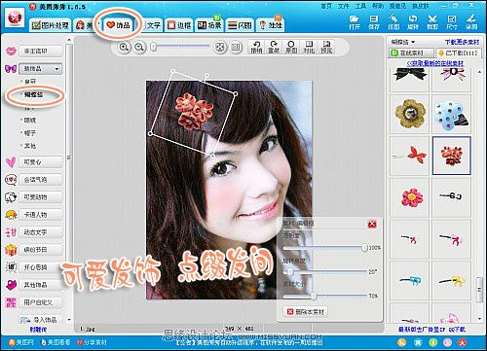Choose the gold flower brooch thumbnail
The height and width of the screenshot is (351, 487).
pyautogui.click(x=410, y=114)
